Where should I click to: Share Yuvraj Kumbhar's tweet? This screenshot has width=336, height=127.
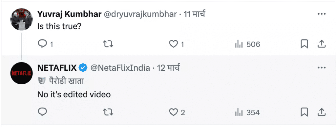tap(321, 44)
